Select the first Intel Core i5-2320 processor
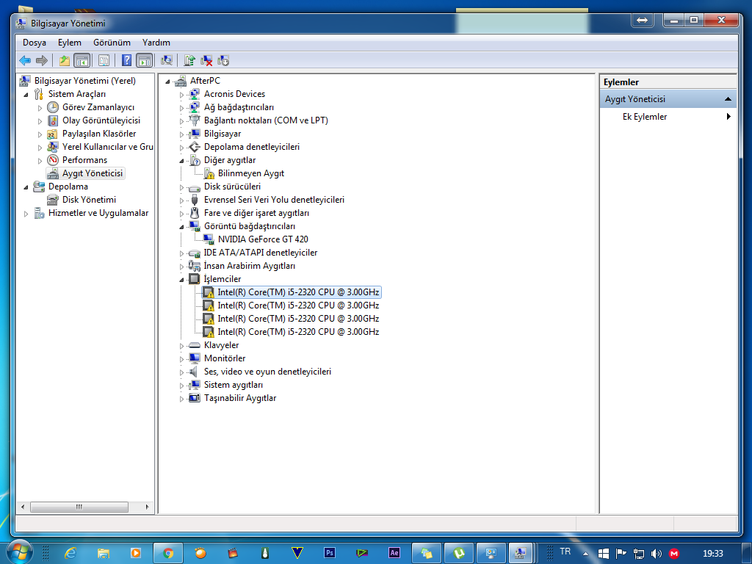This screenshot has width=752, height=564. [298, 292]
